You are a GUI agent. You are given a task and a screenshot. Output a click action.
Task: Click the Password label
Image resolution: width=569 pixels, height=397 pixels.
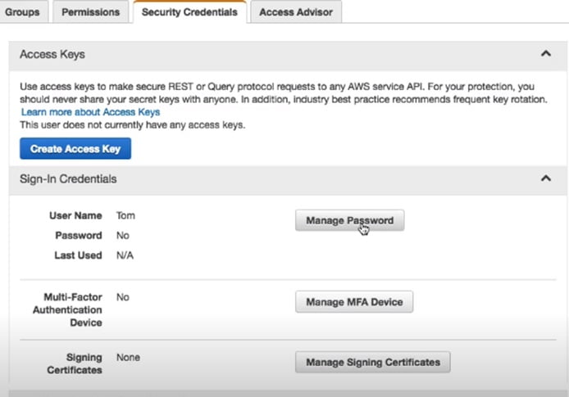click(x=79, y=236)
